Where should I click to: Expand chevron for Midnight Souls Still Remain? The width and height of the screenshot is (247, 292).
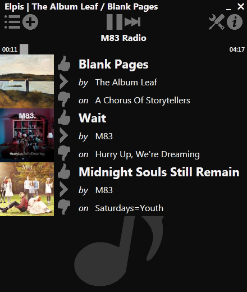point(64,189)
